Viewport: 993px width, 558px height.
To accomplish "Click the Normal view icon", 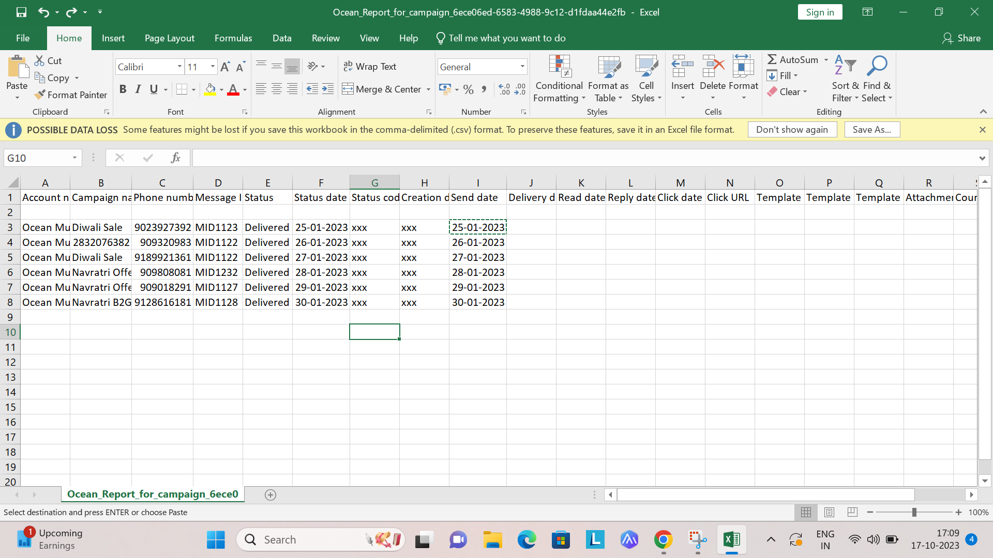I will (806, 512).
